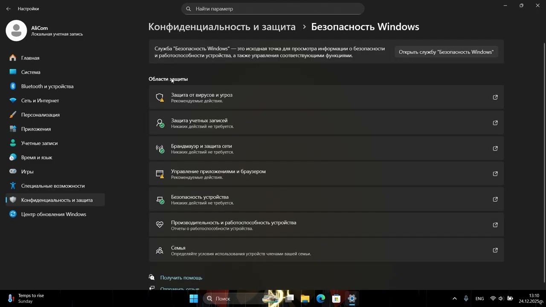Open Система settings section
Image resolution: width=546 pixels, height=307 pixels.
(55, 72)
